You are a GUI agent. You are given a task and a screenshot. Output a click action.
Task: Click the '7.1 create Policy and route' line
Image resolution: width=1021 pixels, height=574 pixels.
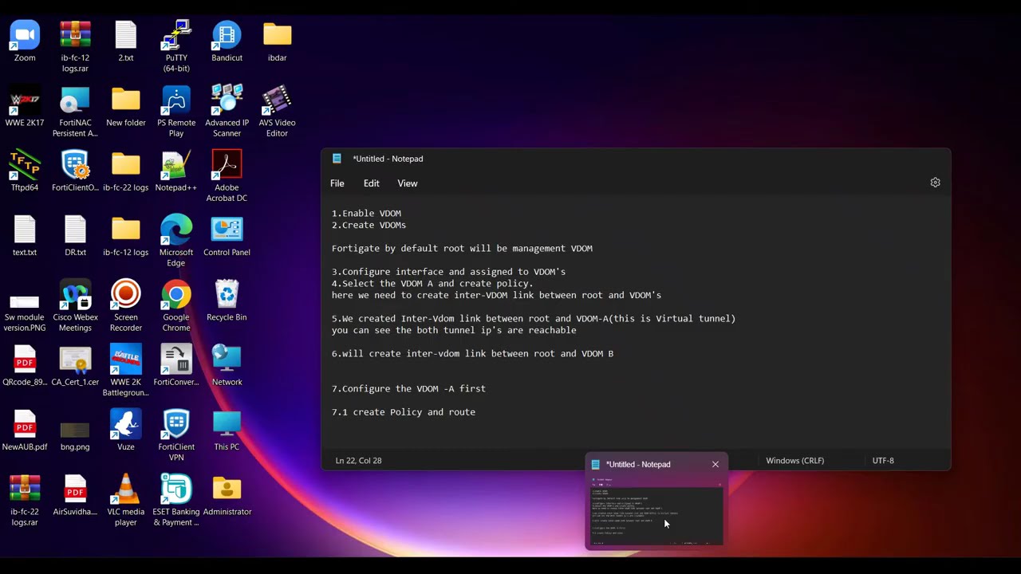404,412
